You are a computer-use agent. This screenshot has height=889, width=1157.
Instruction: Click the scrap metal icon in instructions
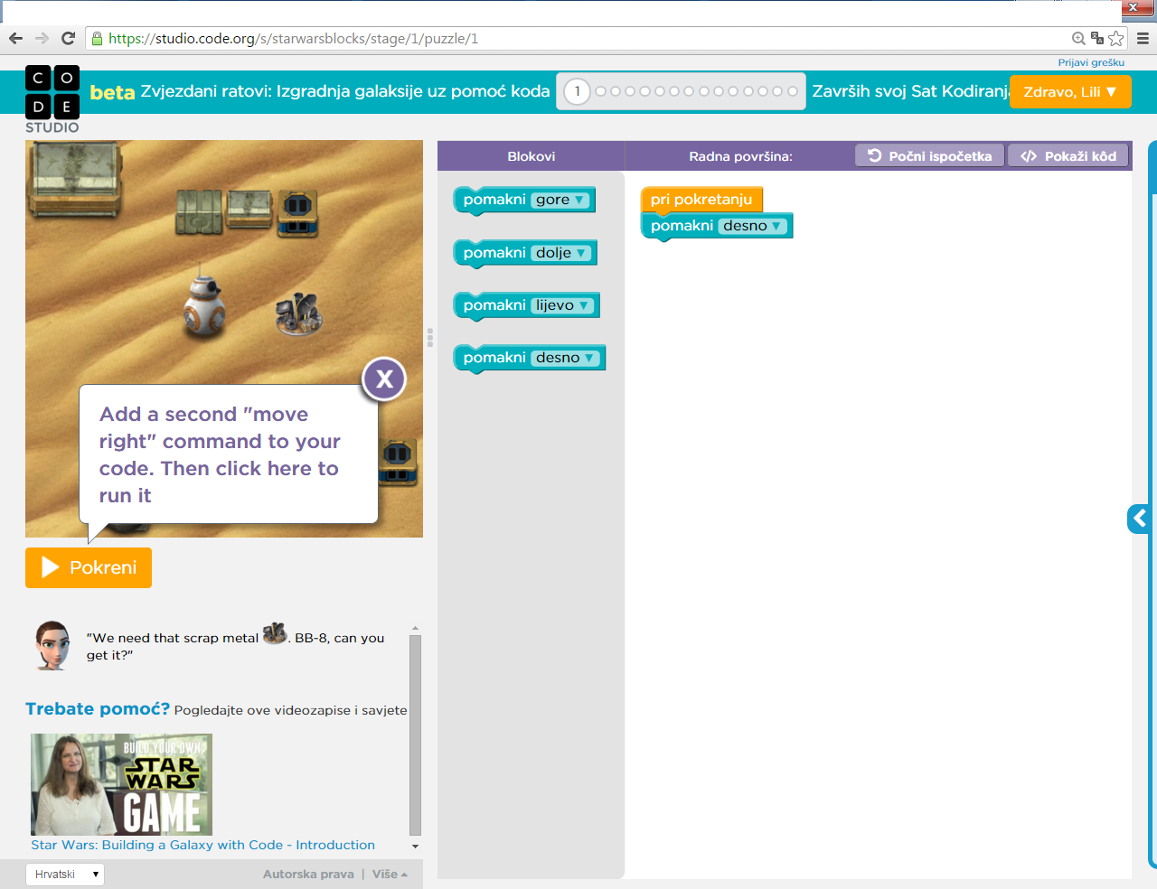[274, 633]
